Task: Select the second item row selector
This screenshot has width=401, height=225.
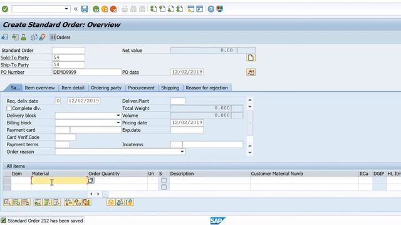Action: pyautogui.click(x=7, y=187)
